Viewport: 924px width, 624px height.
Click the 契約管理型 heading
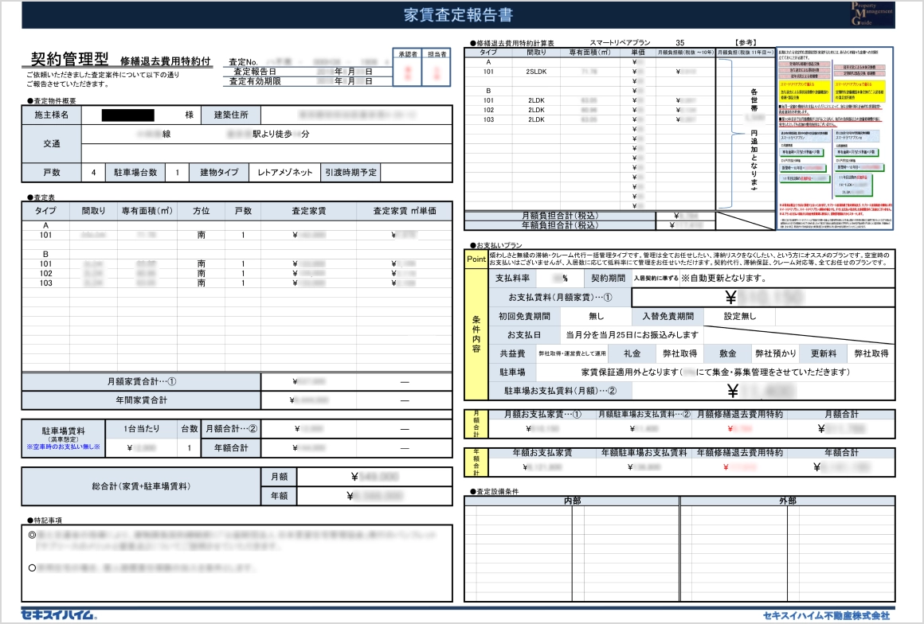click(x=69, y=59)
